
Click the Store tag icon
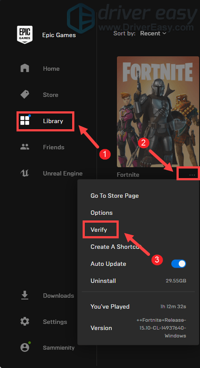point(25,95)
